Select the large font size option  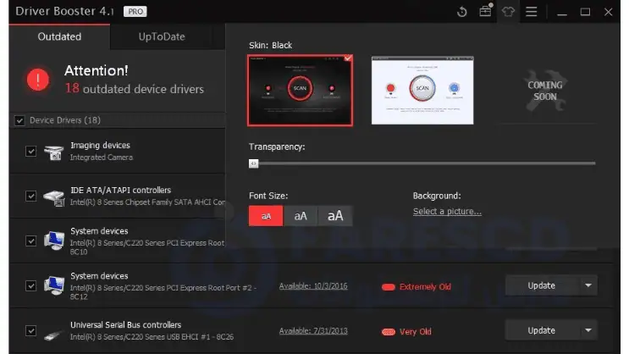335,216
